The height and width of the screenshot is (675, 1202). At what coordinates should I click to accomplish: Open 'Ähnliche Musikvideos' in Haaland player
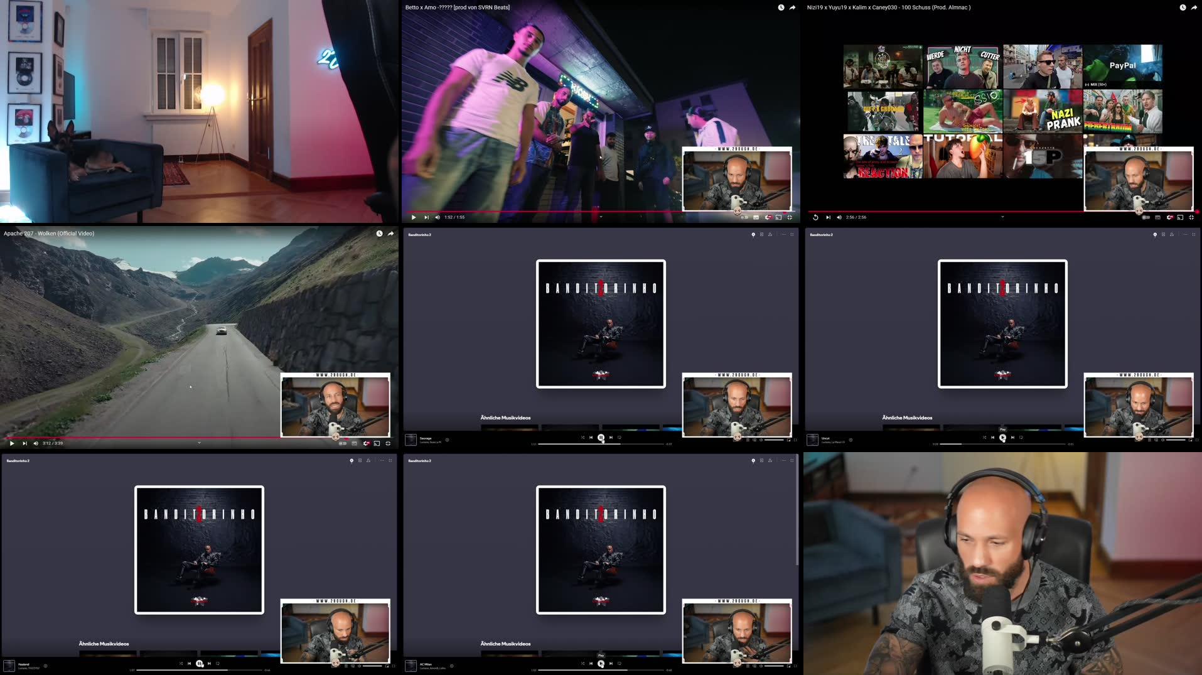pos(104,644)
